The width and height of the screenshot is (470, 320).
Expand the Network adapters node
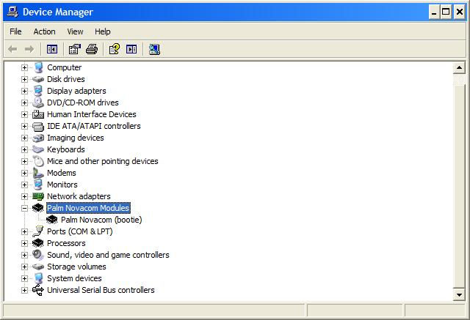(x=24, y=196)
